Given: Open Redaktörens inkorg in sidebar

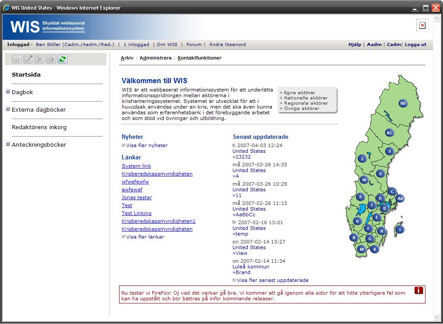Looking at the screenshot, I should [x=39, y=127].
